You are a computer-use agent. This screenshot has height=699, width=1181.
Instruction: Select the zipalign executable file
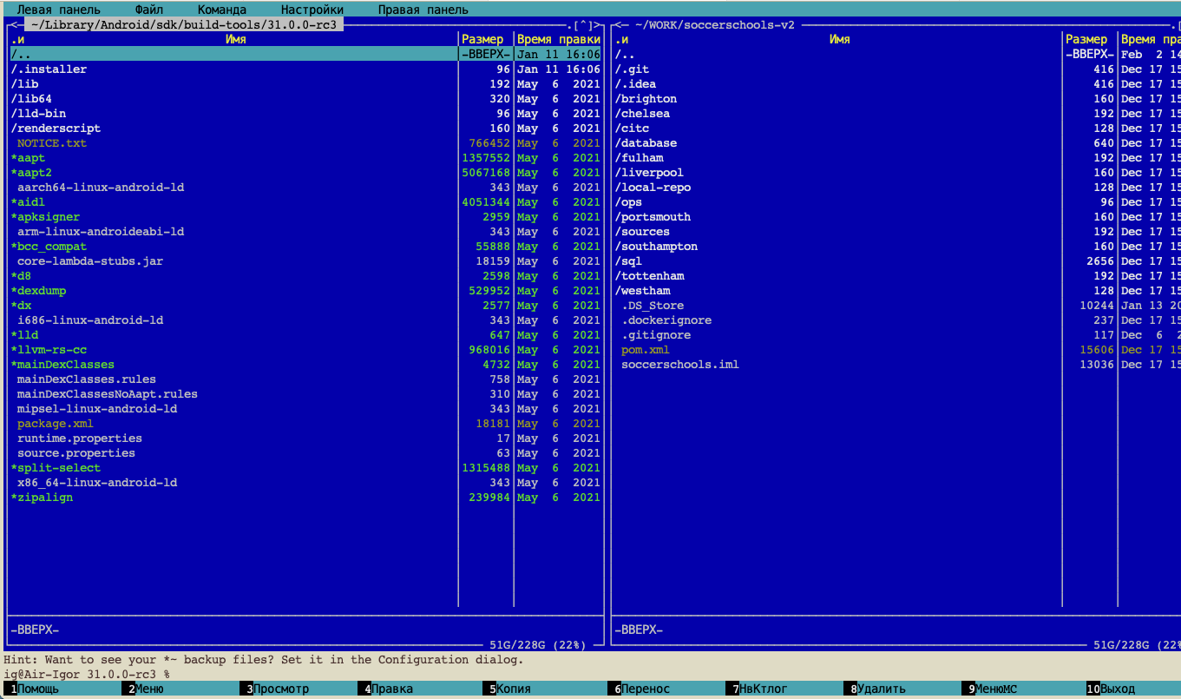(43, 498)
